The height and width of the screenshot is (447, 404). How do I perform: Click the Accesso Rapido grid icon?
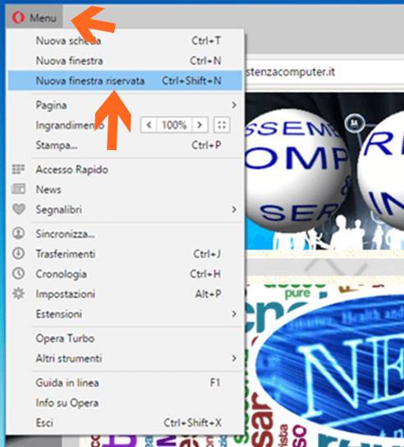coord(19,169)
